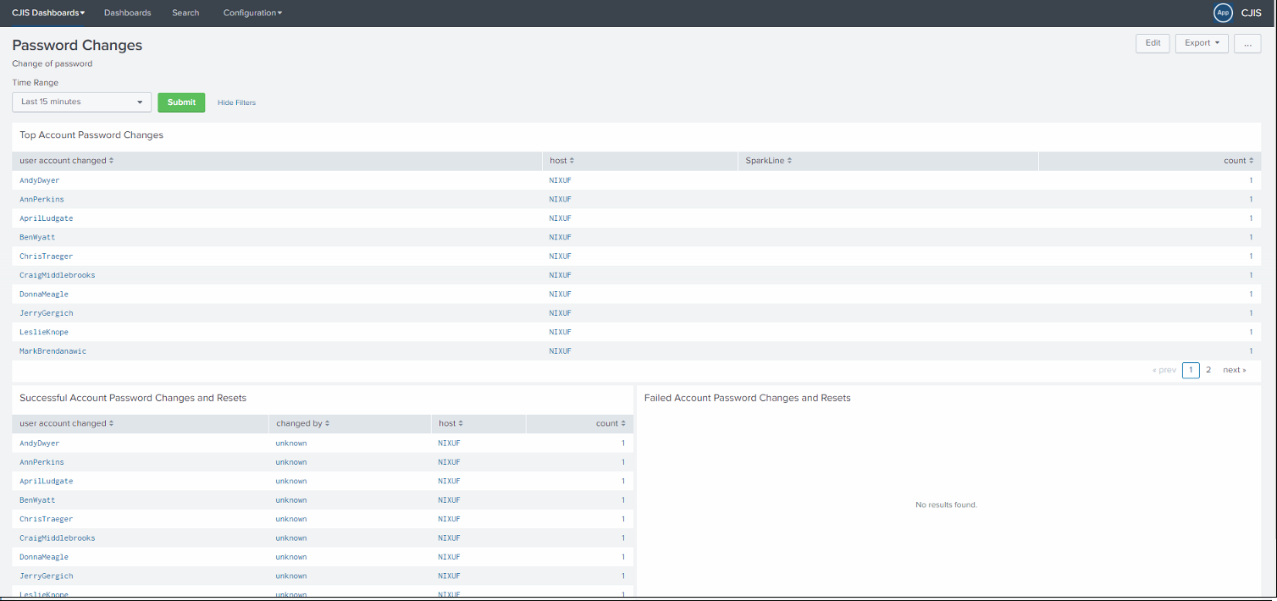The image size is (1277, 601).
Task: Click AprilLudgate in the successful changes table
Action: [x=47, y=481]
